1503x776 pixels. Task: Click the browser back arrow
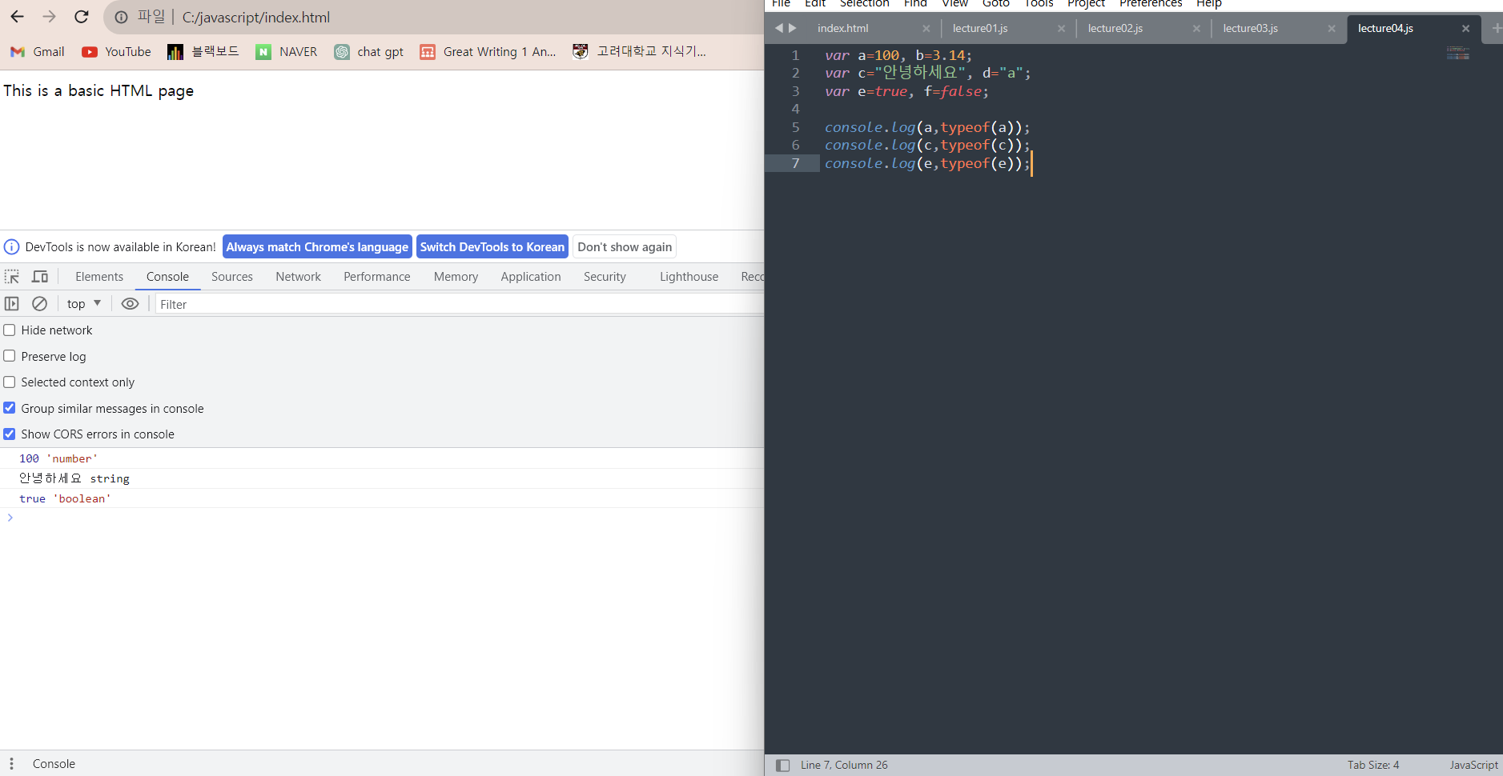tap(17, 17)
